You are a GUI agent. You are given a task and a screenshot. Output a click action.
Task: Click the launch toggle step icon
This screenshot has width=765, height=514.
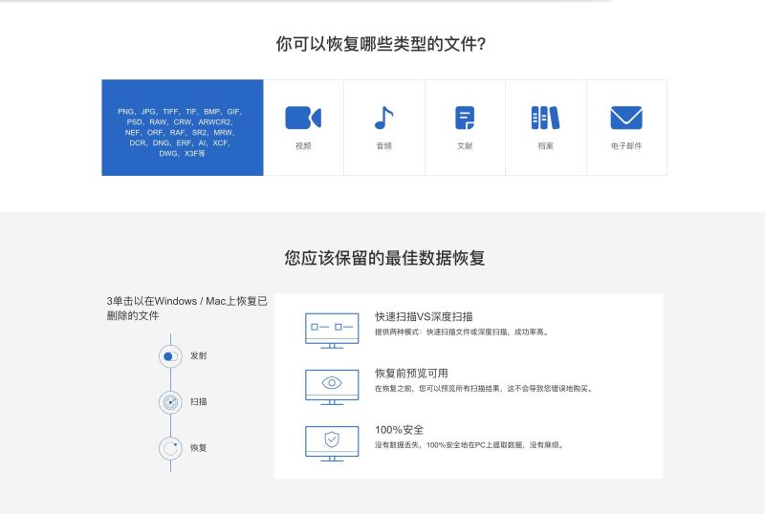[x=170, y=356]
